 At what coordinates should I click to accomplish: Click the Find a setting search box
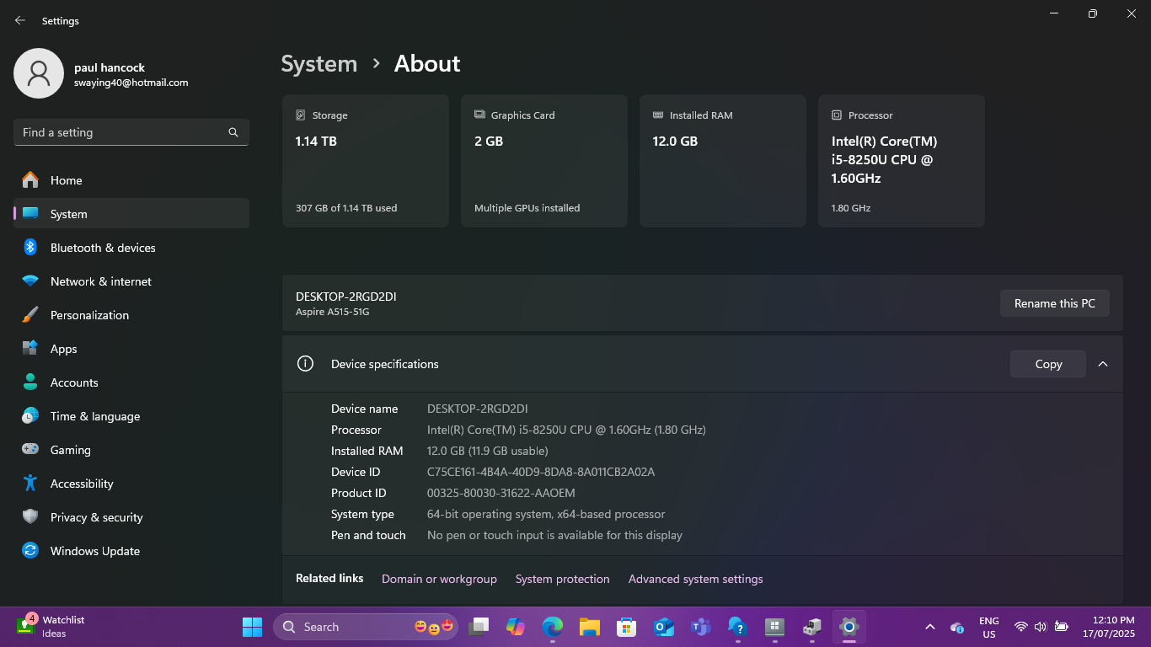[131, 132]
